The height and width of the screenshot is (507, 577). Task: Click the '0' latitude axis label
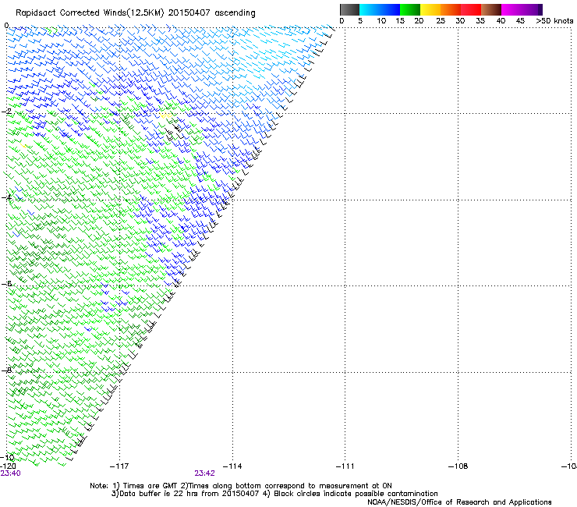point(6,25)
